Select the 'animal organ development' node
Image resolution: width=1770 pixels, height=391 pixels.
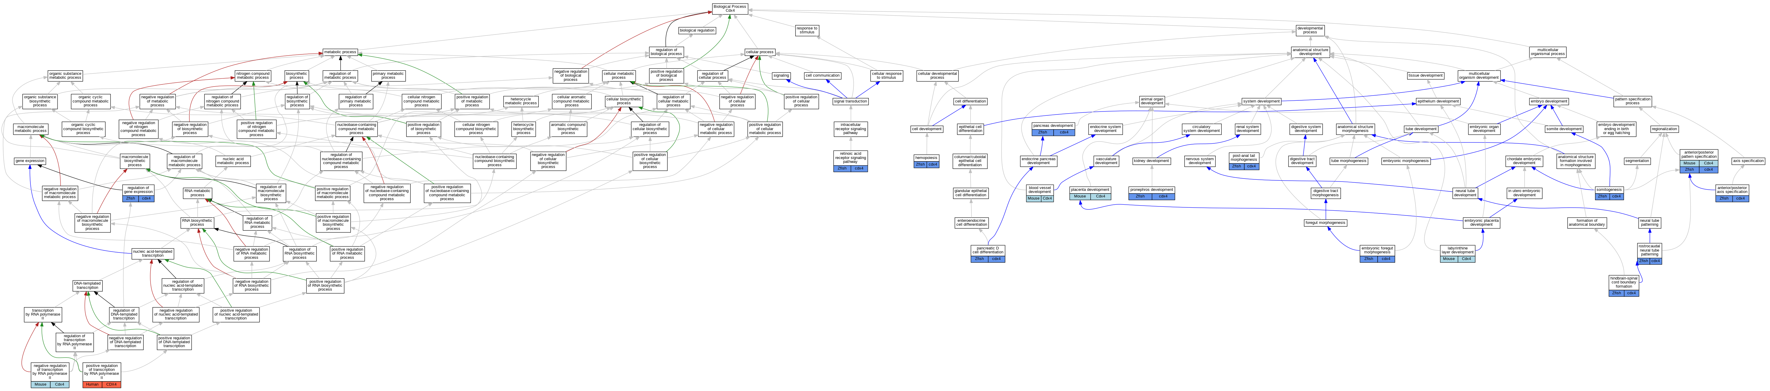coord(1152,102)
